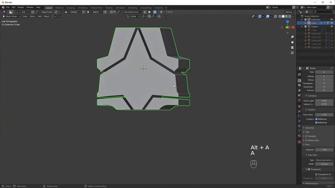Open the Edit menu
The height and width of the screenshot is (188, 335).
14,7
